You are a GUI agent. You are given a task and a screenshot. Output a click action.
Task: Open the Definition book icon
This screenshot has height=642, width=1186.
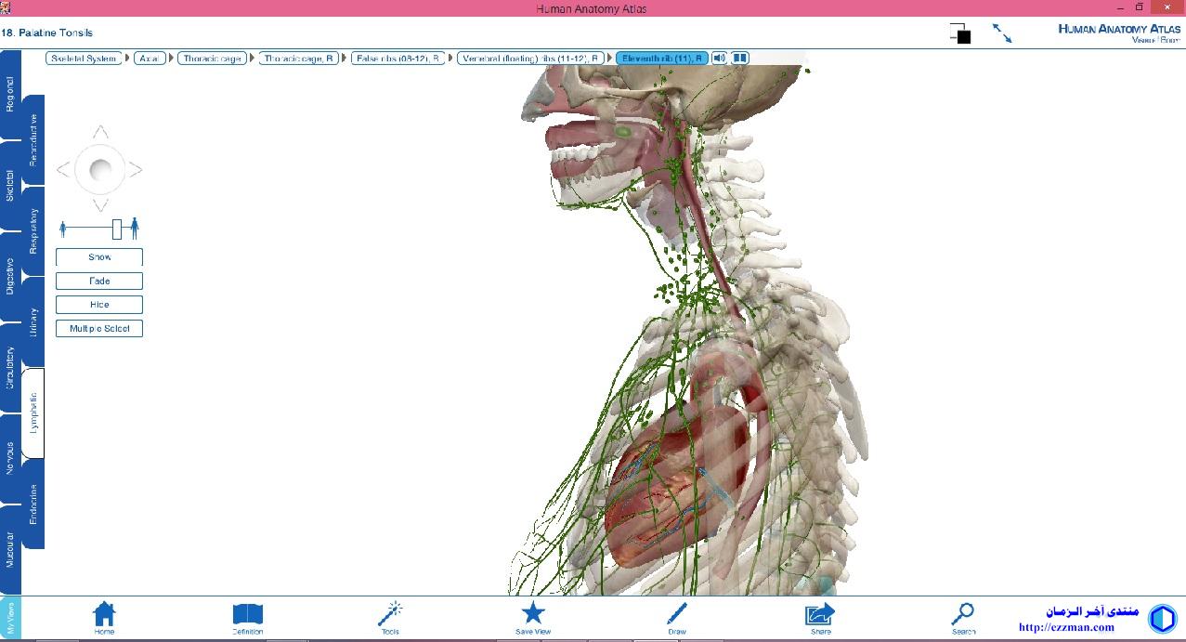click(x=247, y=614)
